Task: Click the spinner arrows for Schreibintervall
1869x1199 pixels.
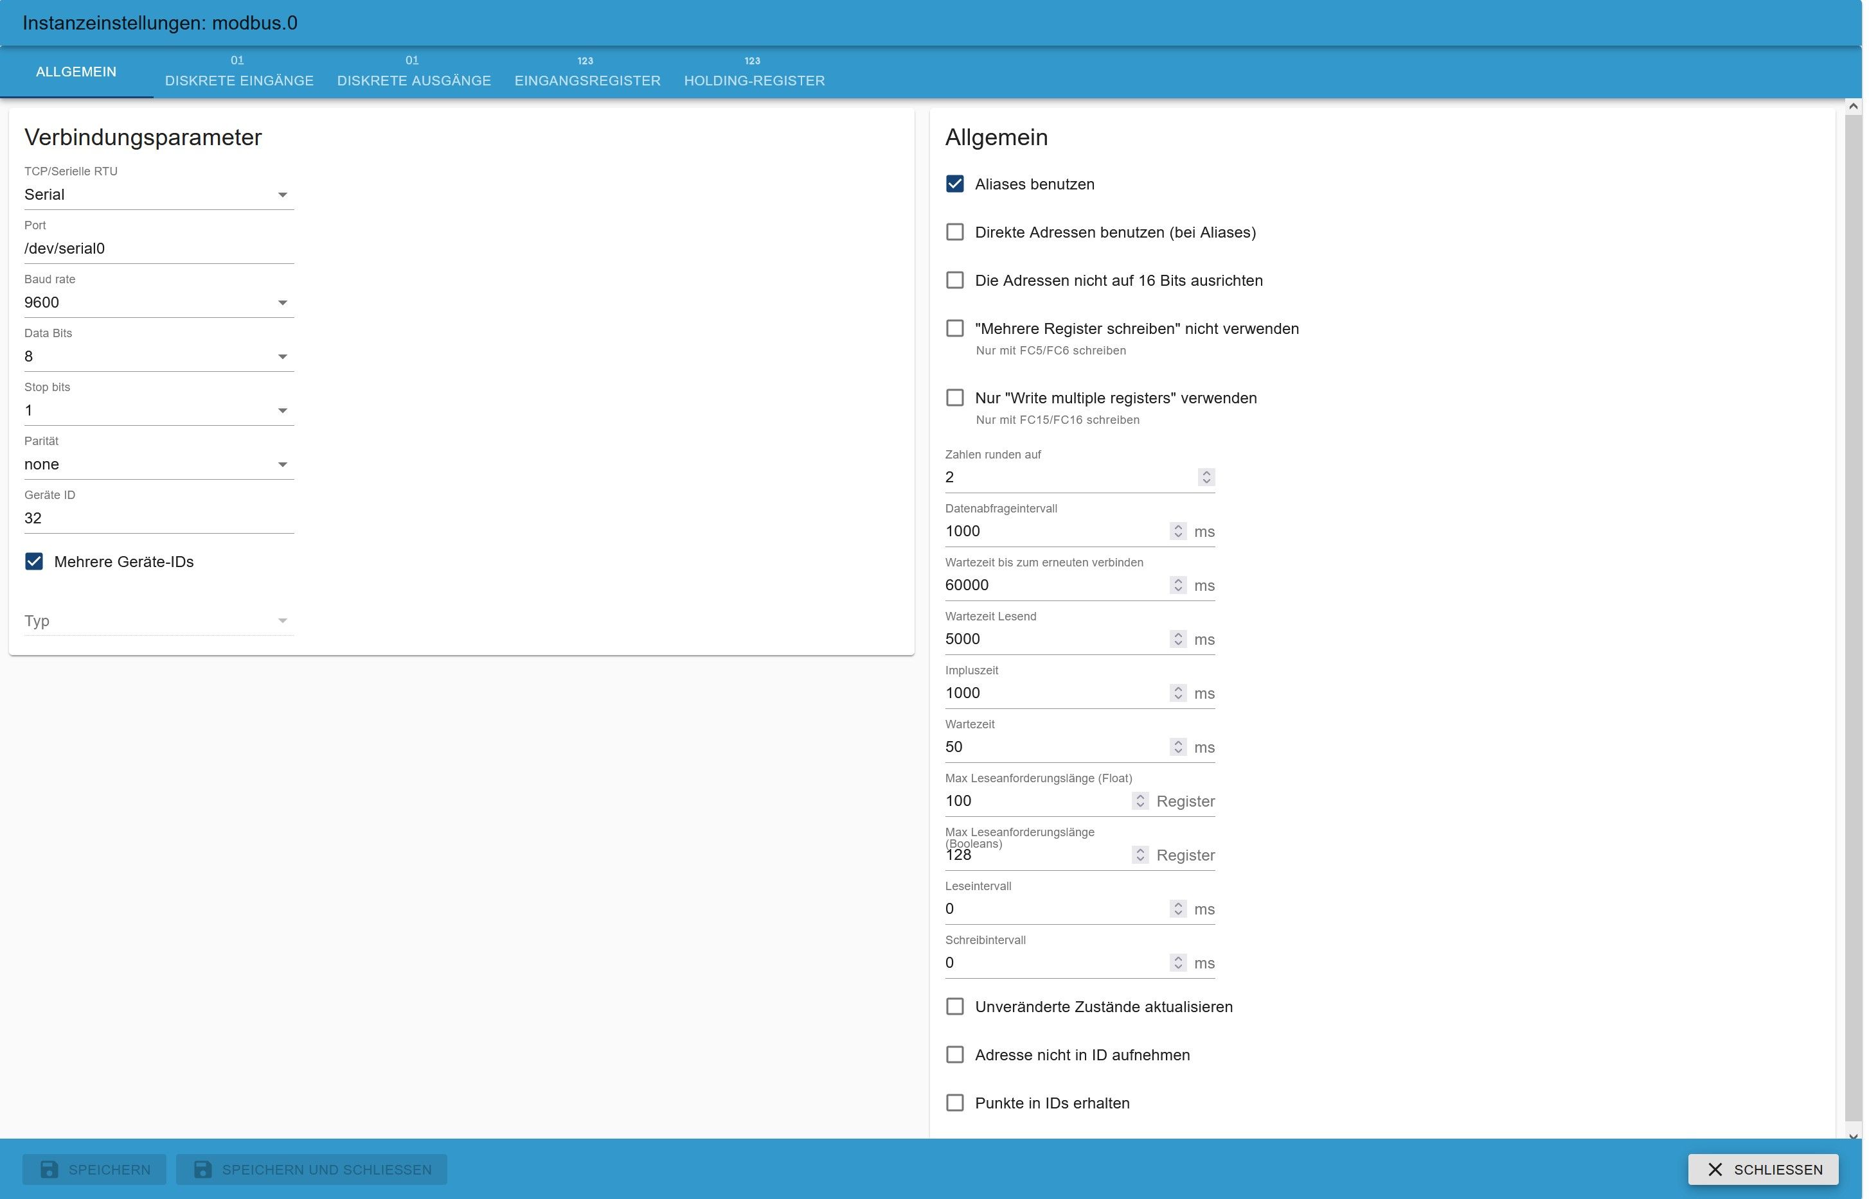Action: click(1178, 963)
